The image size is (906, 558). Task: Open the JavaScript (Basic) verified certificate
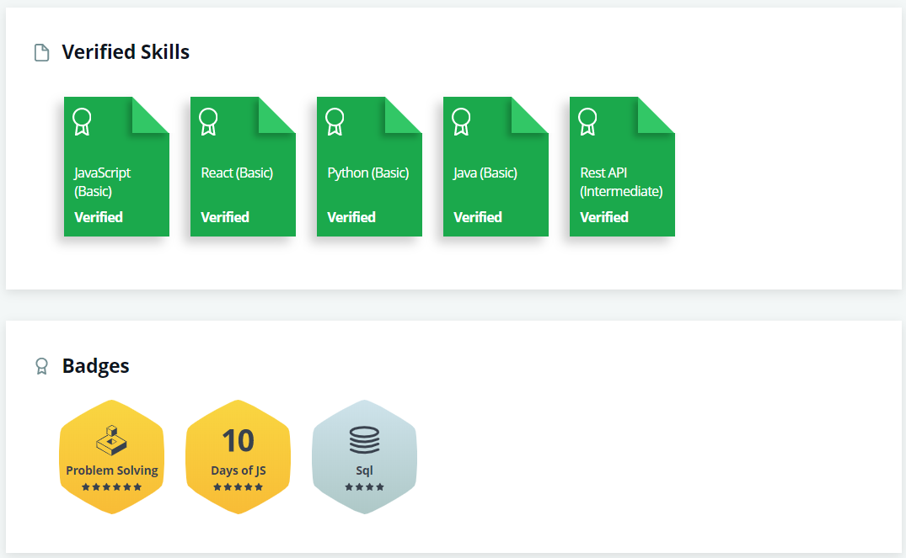click(116, 167)
